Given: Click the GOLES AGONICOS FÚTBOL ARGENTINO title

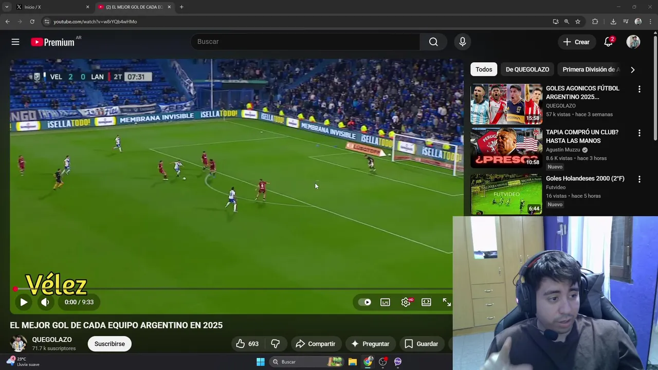Looking at the screenshot, I should point(582,92).
